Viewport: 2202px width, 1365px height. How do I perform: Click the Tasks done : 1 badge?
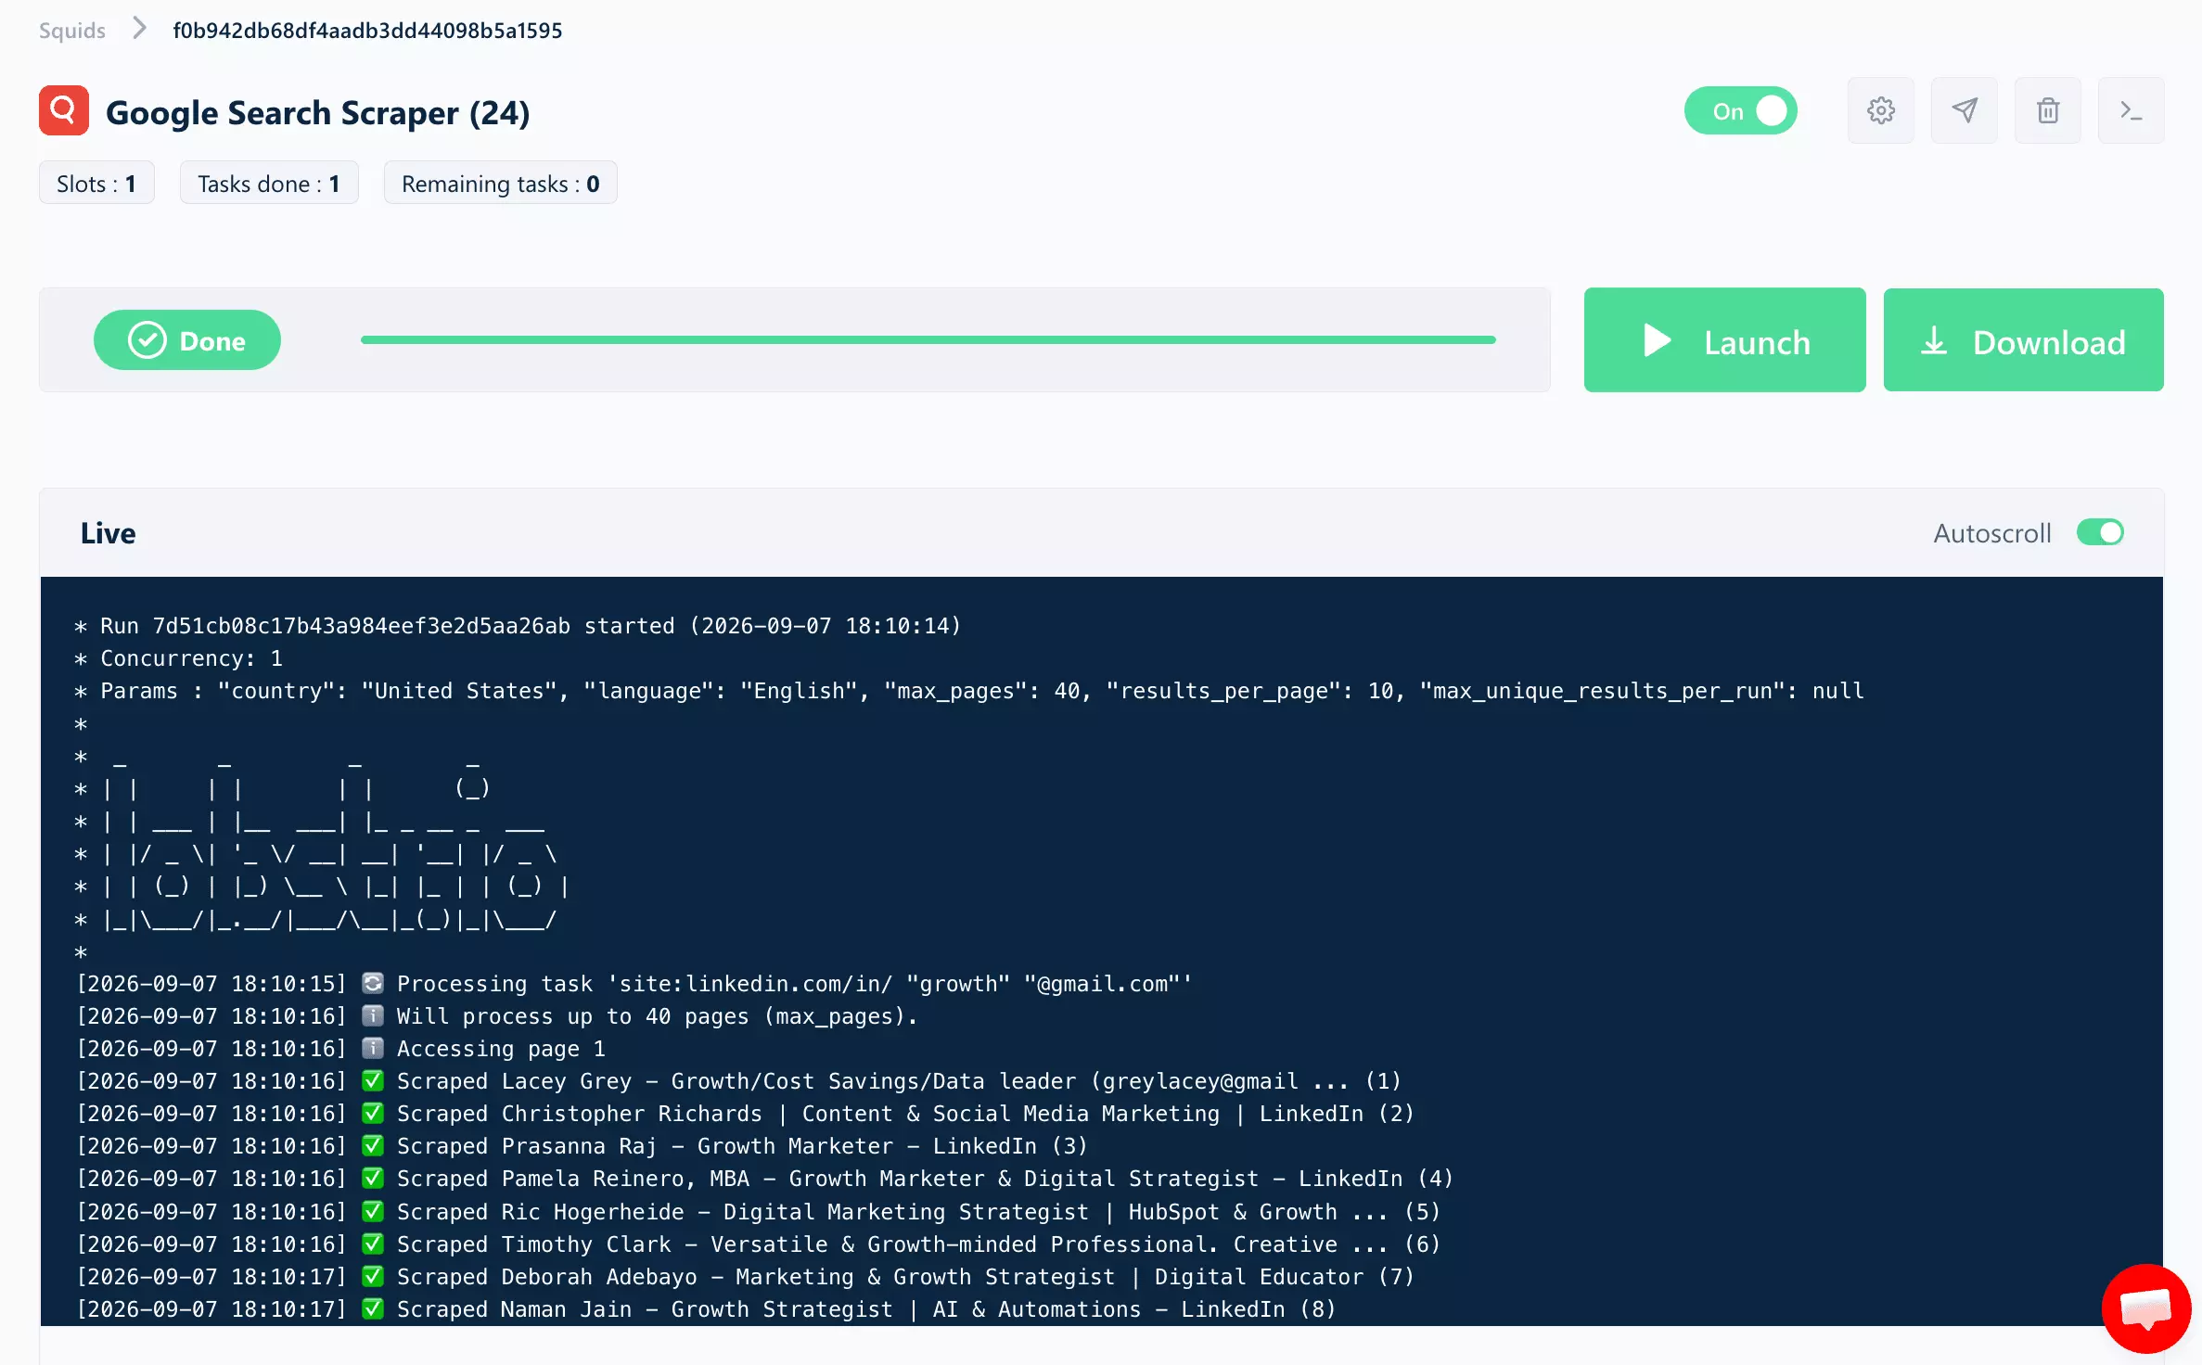[x=269, y=184]
